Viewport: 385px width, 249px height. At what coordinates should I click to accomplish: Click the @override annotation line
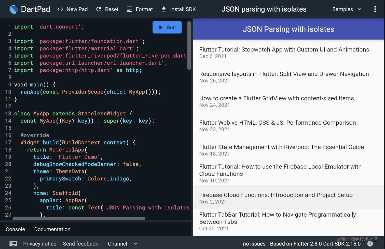pyautogui.click(x=35, y=135)
